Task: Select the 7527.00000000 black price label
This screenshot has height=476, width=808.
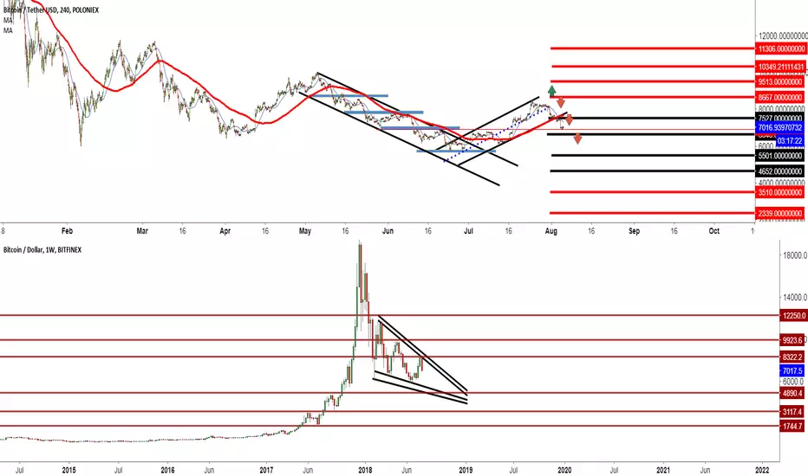Action: [x=780, y=119]
